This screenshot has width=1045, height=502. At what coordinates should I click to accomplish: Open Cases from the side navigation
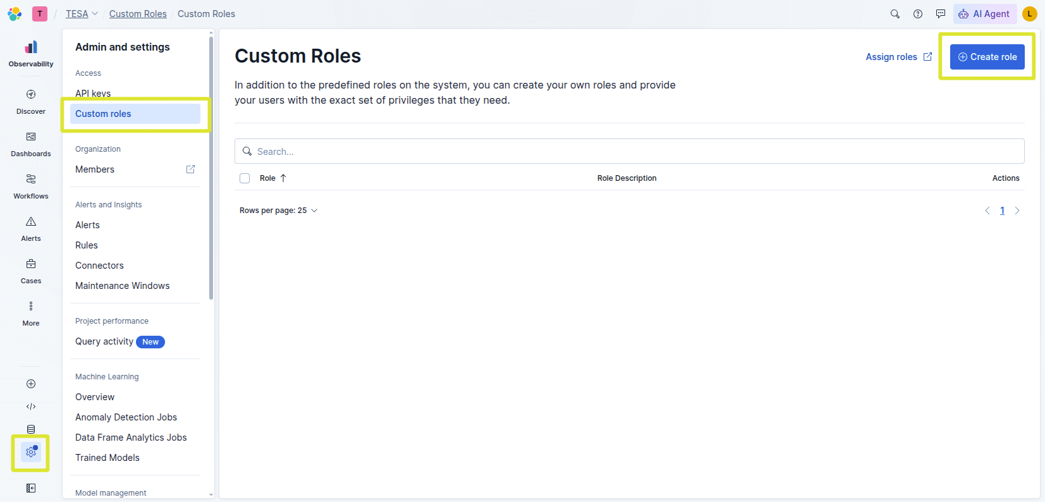pyautogui.click(x=31, y=271)
